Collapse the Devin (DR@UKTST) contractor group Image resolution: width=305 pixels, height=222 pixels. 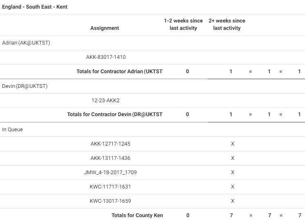point(25,86)
